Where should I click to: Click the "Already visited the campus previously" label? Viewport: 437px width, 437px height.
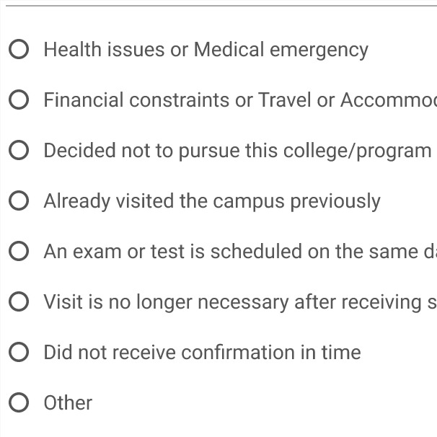point(211,201)
